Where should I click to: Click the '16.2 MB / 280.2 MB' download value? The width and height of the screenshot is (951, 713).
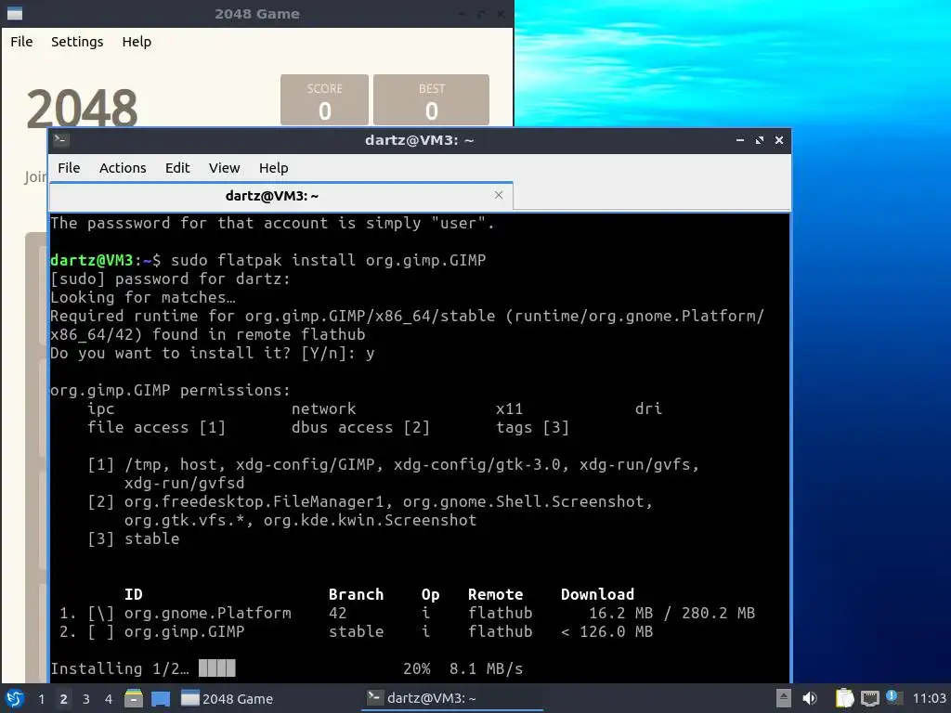(x=672, y=613)
